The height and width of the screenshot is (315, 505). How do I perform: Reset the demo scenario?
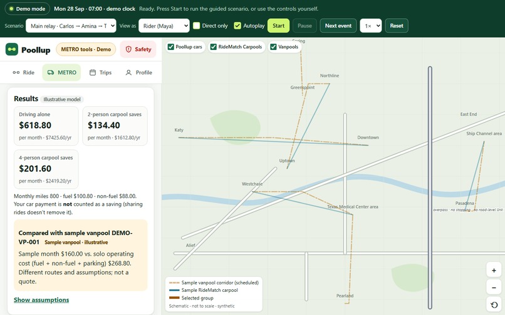[397, 26]
